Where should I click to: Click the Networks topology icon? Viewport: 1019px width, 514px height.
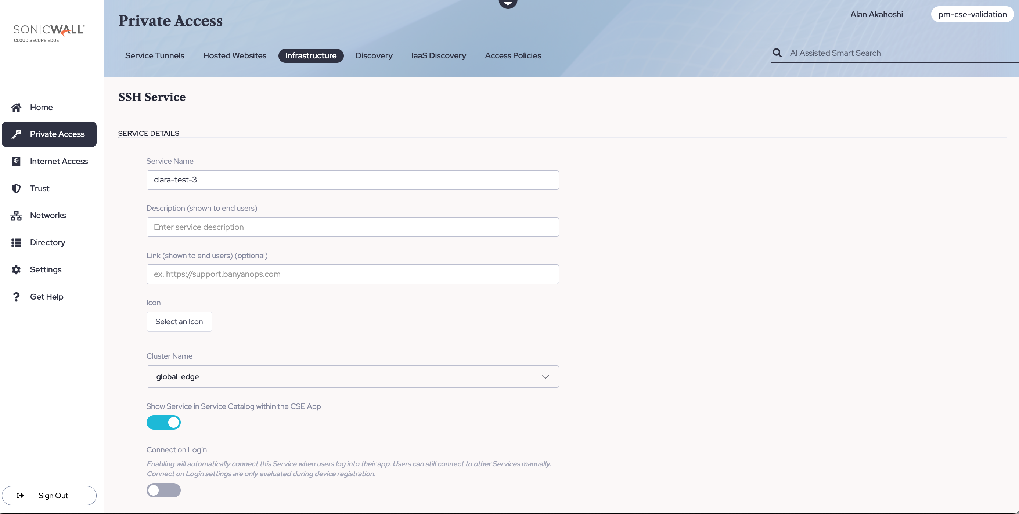pyautogui.click(x=16, y=216)
